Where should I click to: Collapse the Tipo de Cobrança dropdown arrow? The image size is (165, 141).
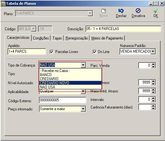click(83, 65)
